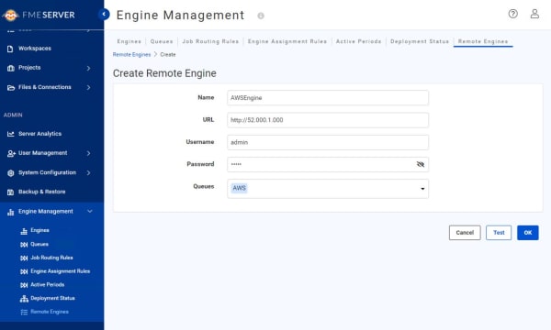
Task: Click the System Configuration gear icon
Action: click(x=10, y=173)
